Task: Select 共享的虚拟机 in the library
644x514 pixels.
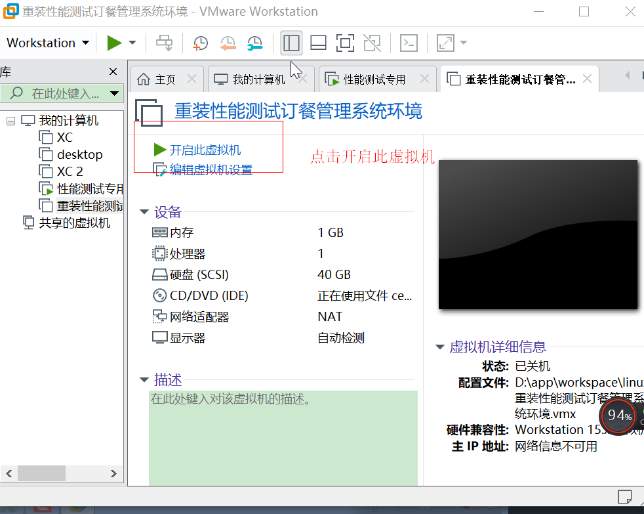Action: pos(74,223)
